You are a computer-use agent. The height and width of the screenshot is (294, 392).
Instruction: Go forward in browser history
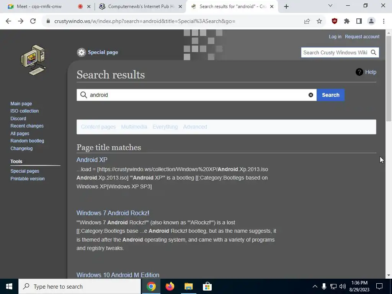tap(21, 21)
